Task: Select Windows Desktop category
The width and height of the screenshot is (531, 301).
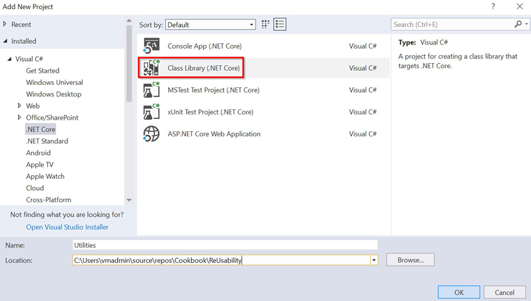Action: [53, 94]
